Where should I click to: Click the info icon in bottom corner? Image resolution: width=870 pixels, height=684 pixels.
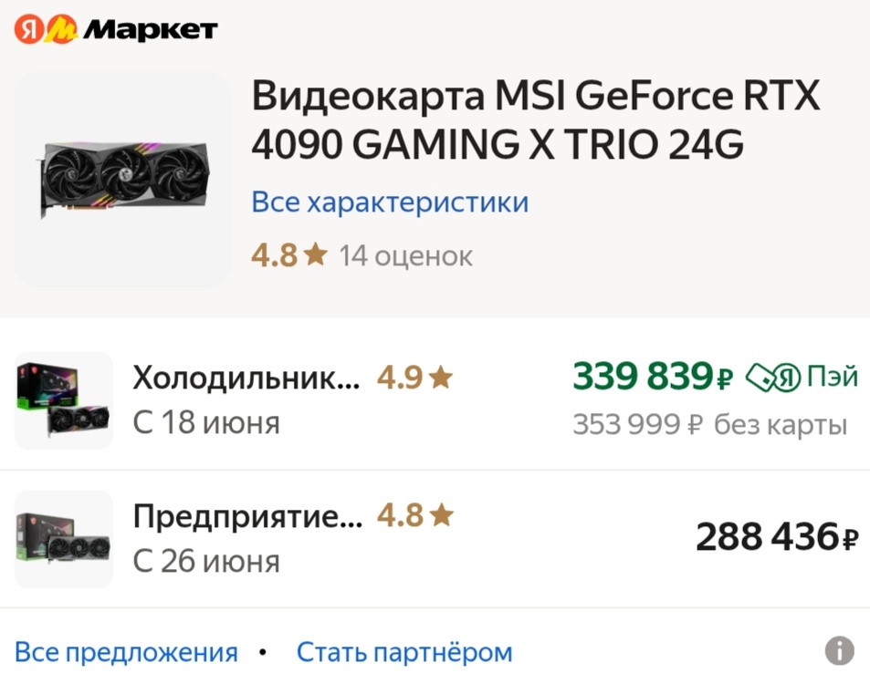click(841, 649)
